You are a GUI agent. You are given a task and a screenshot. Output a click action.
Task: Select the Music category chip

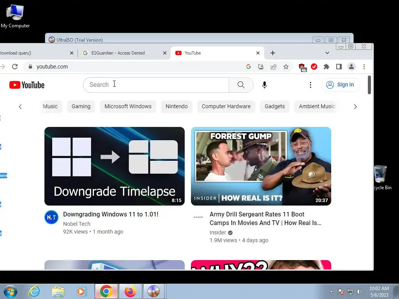tap(50, 106)
